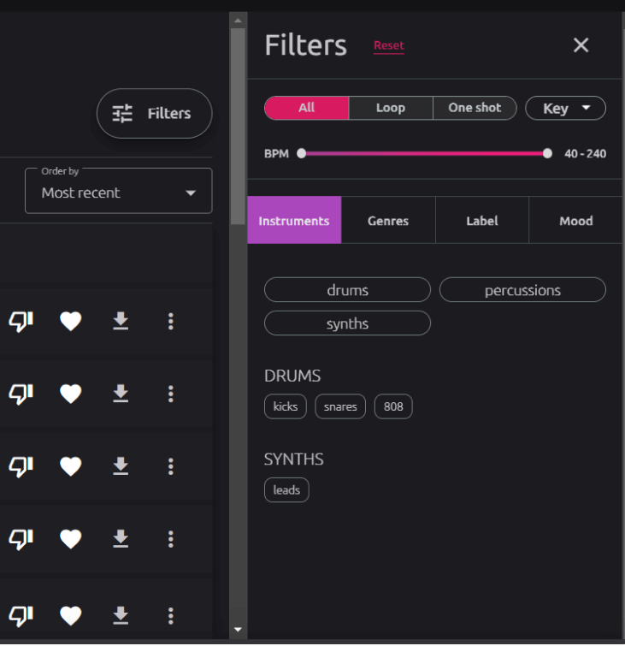Click the DRUMS section heading
This screenshot has width=625, height=646.
click(292, 376)
